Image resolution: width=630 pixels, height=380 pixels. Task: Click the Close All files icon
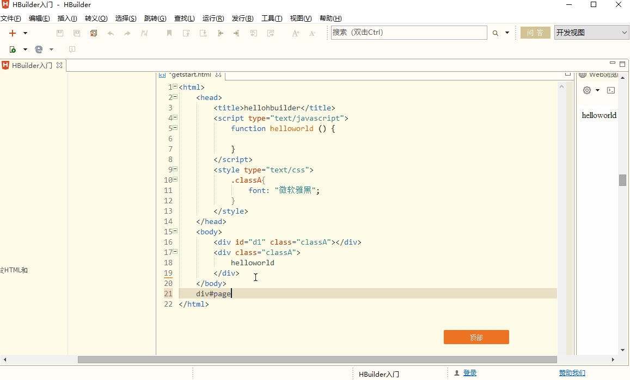pyautogui.click(x=94, y=33)
